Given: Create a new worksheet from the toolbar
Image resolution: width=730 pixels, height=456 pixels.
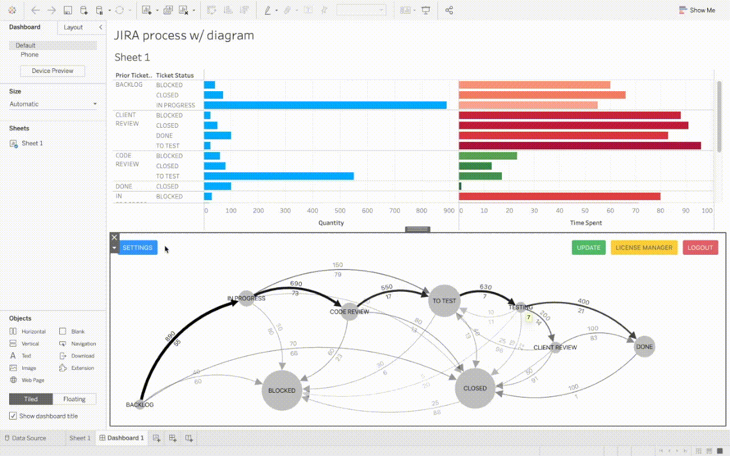Looking at the screenshot, I should (147, 10).
